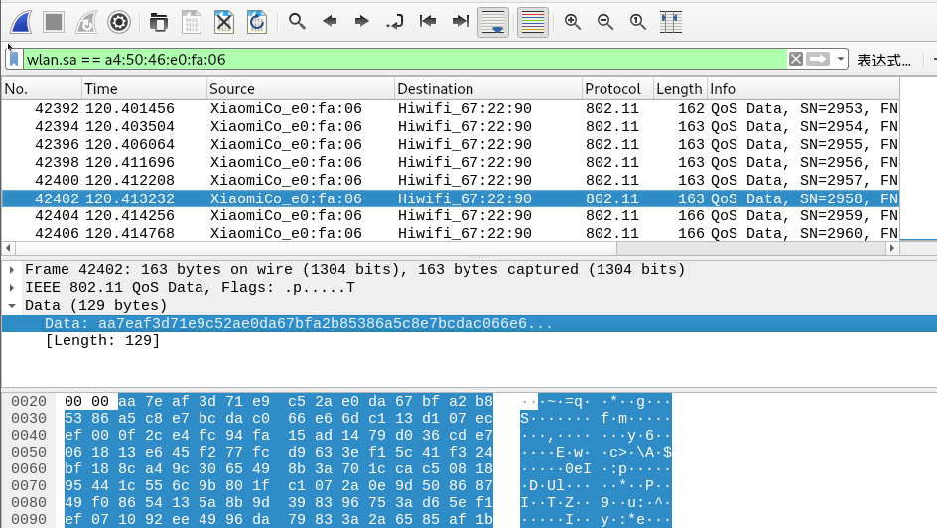Sort by the Info column header
Image resolution: width=937 pixels, height=528 pixels.
(x=803, y=89)
